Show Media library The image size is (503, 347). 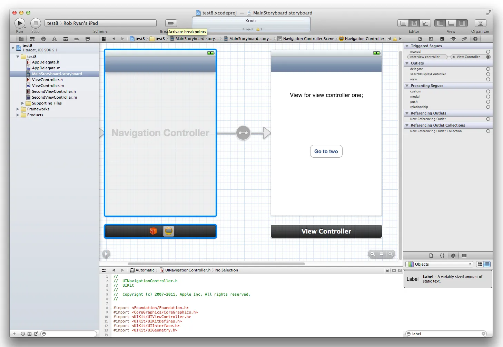pos(464,256)
